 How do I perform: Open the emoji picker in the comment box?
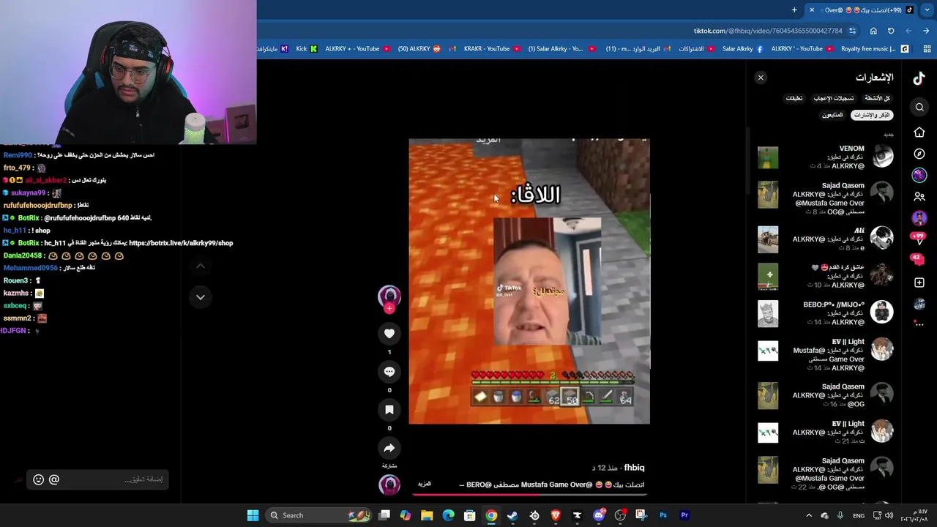pyautogui.click(x=39, y=479)
